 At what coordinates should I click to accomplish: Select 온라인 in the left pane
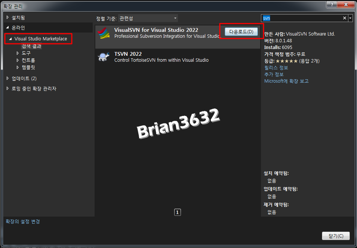pos(18,28)
